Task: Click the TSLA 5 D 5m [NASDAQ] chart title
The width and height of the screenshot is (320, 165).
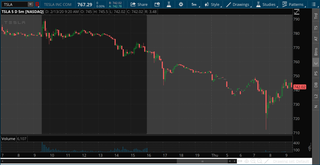Action: [22, 12]
